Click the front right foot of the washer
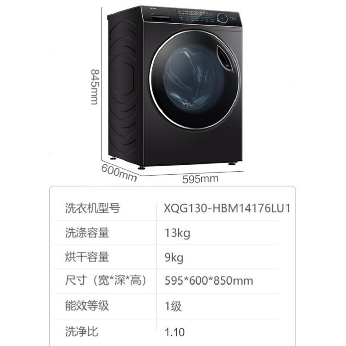 point(232,164)
